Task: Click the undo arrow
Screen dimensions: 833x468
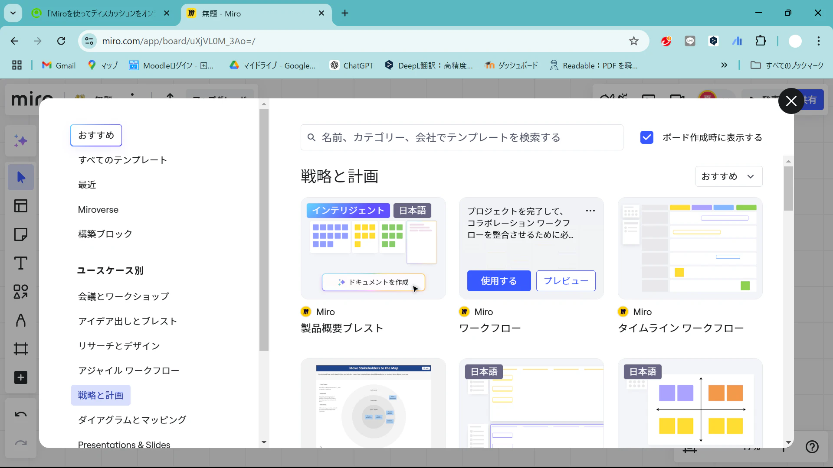Action: (x=21, y=414)
